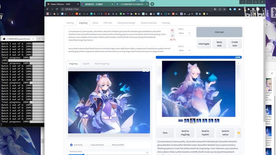Focus the positive prompt text box

(x=117, y=36)
